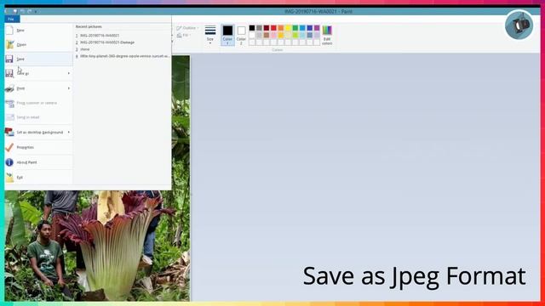Click the Exit folder icon
The image size is (545, 306).
click(9, 178)
